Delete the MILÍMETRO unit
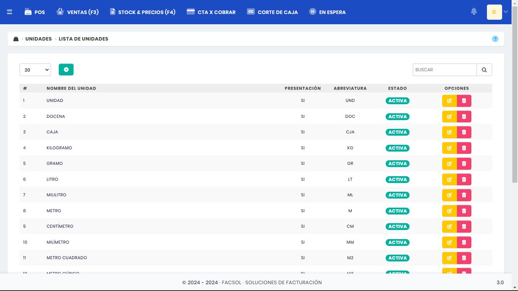The width and height of the screenshot is (518, 291). [x=464, y=242]
